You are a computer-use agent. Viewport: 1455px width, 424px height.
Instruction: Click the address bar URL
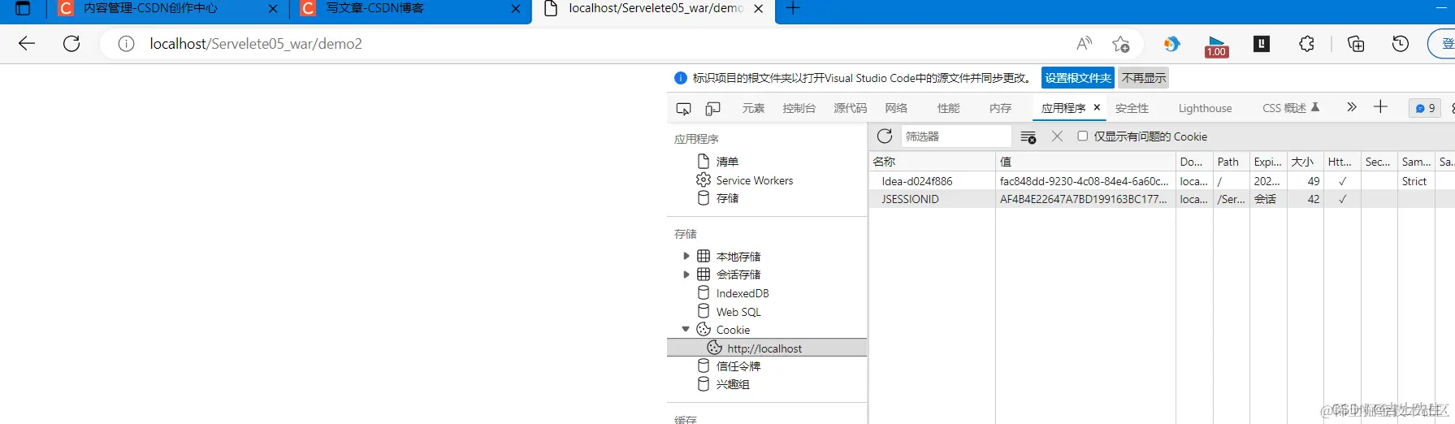[256, 44]
